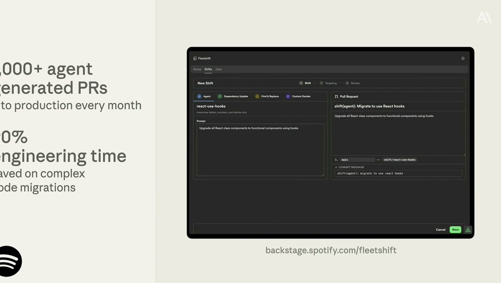Edit the commit message input field
This screenshot has width=501, height=283.
coord(398,173)
